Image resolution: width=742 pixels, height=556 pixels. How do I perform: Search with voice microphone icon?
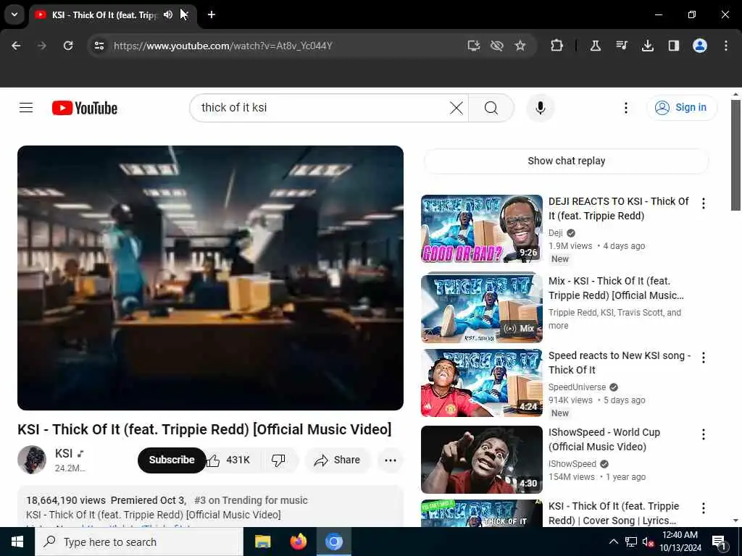coord(541,108)
